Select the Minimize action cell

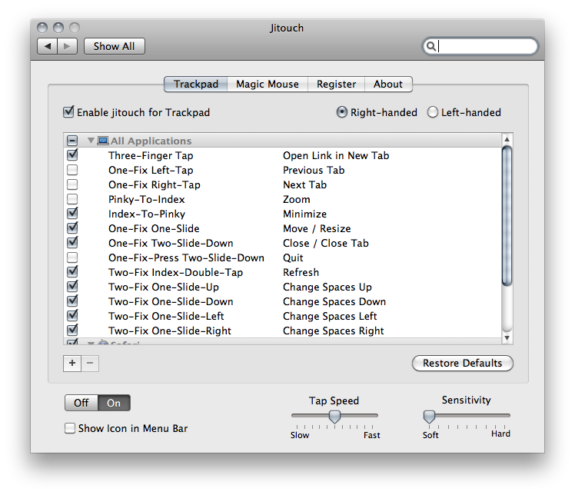point(304,214)
